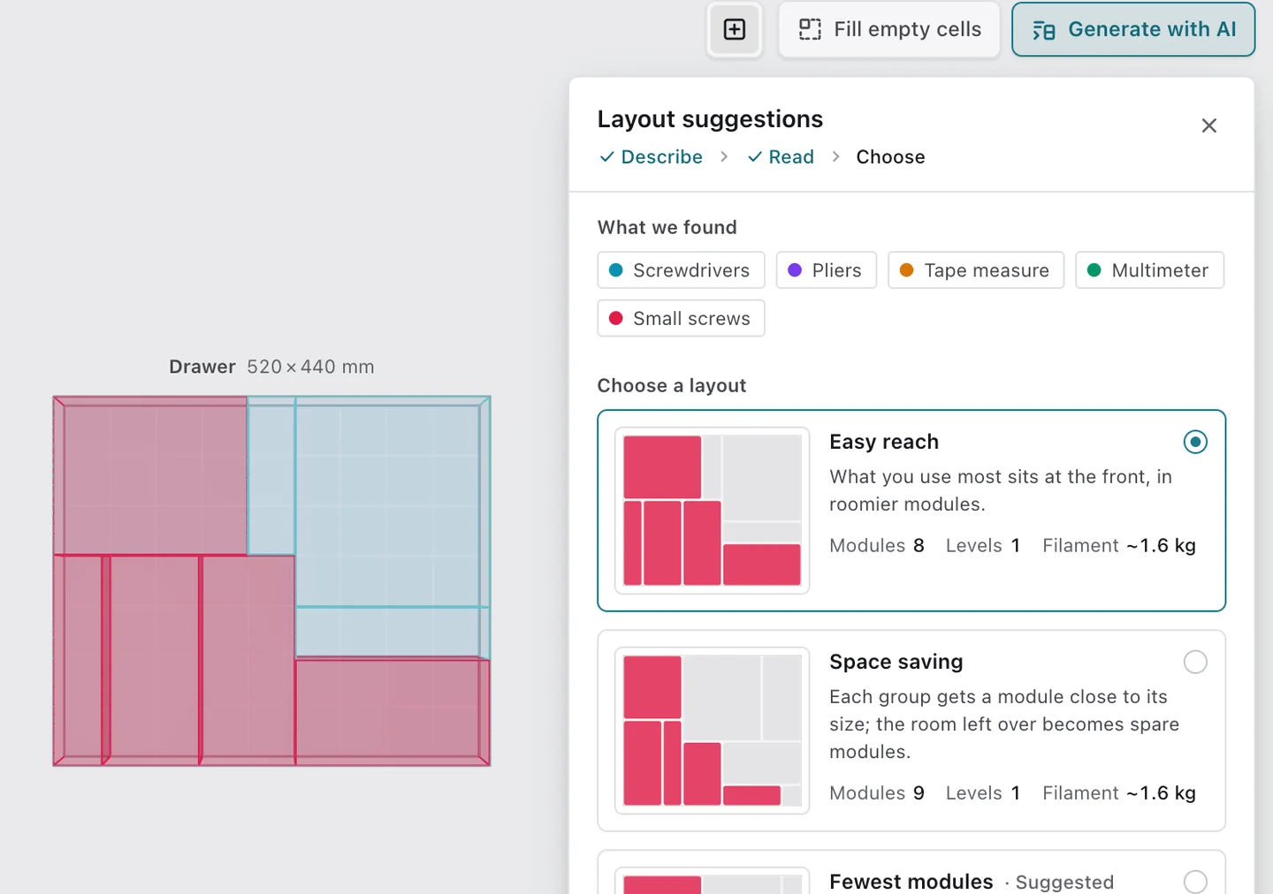Select the Fewest modules radio button
Viewport: 1273px width, 894px height.
click(x=1195, y=882)
